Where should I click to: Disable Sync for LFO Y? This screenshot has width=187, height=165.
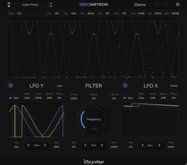coord(11,98)
